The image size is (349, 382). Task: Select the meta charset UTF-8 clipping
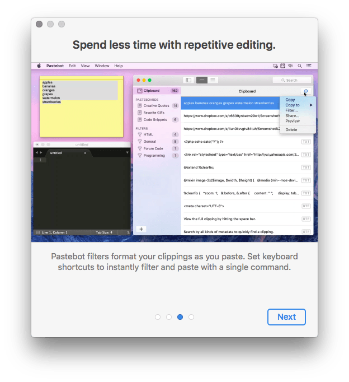247,206
